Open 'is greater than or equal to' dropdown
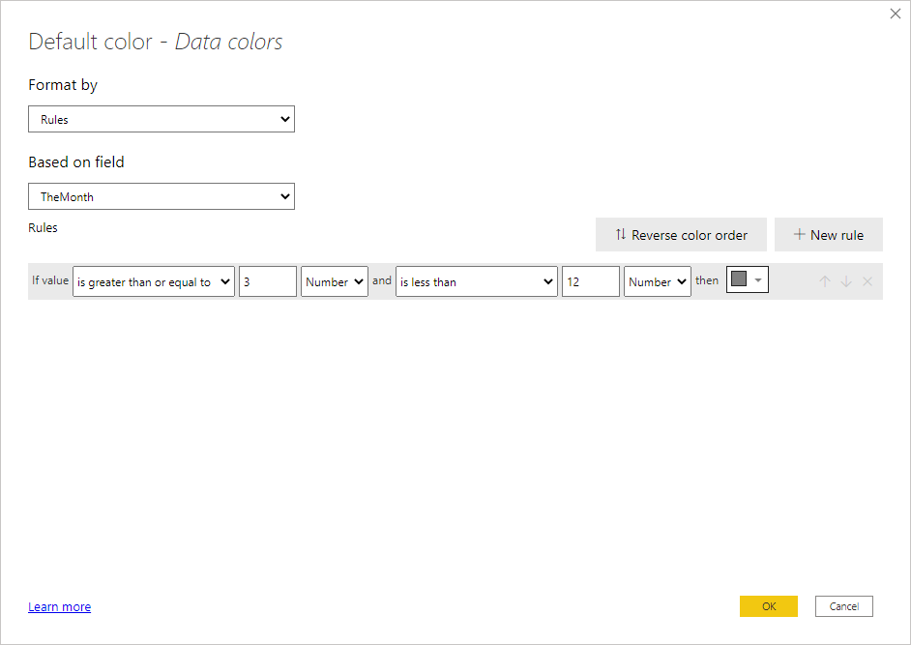The image size is (911, 645). tap(154, 281)
